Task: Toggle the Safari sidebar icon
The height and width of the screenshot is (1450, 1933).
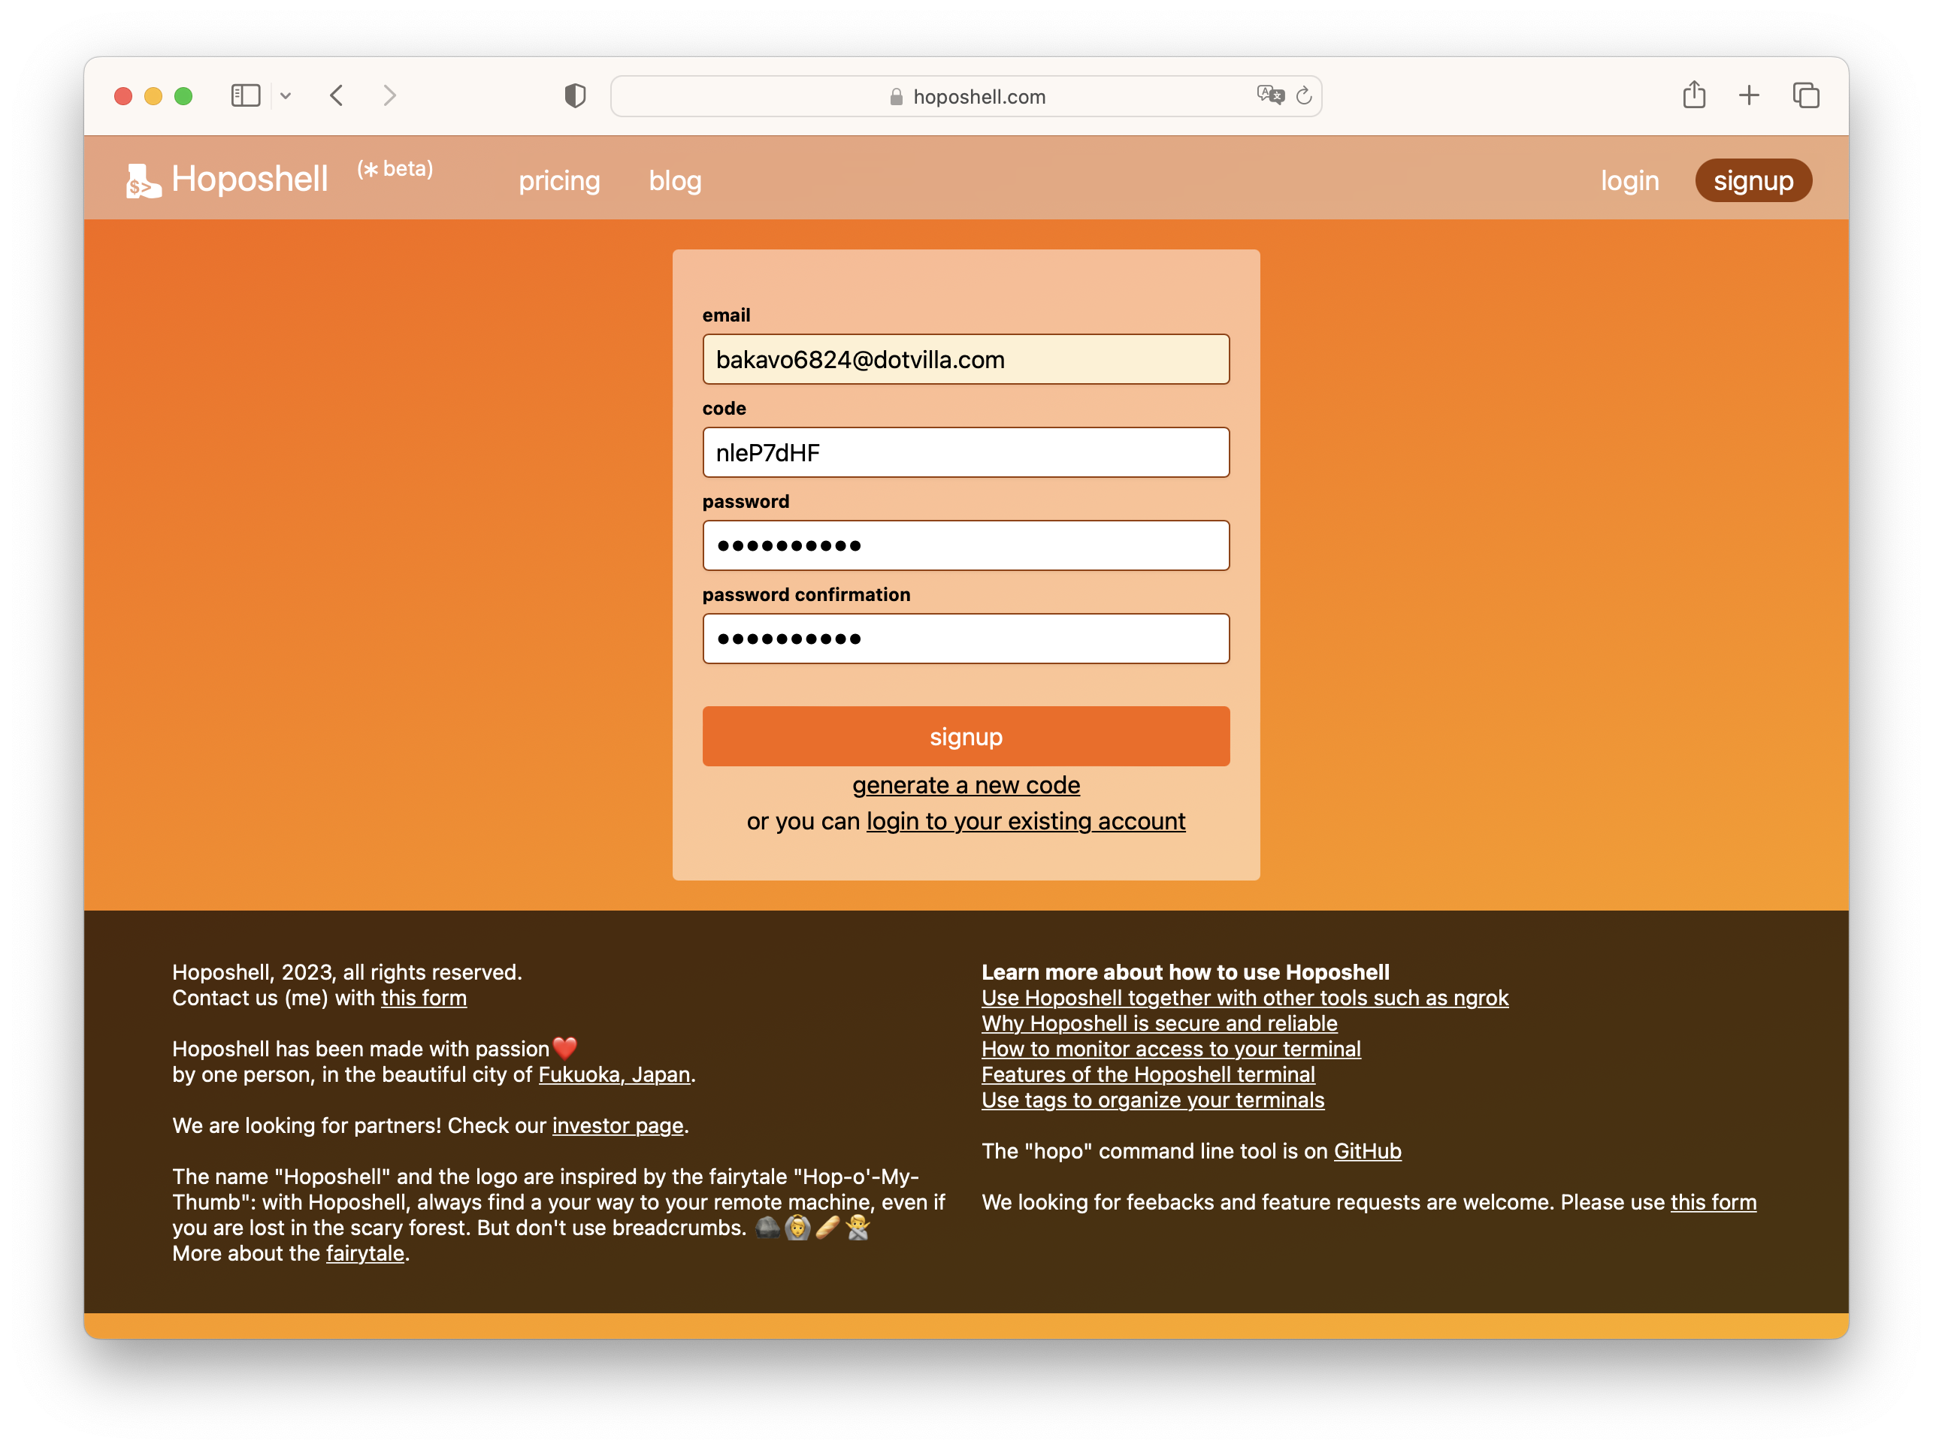Action: [x=246, y=95]
